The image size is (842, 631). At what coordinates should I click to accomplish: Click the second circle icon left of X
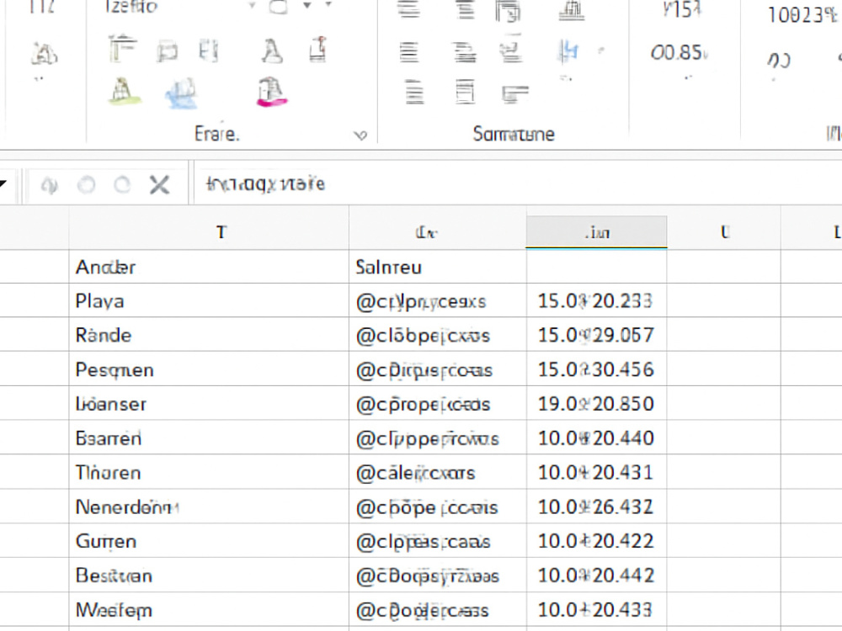pyautogui.click(x=122, y=185)
